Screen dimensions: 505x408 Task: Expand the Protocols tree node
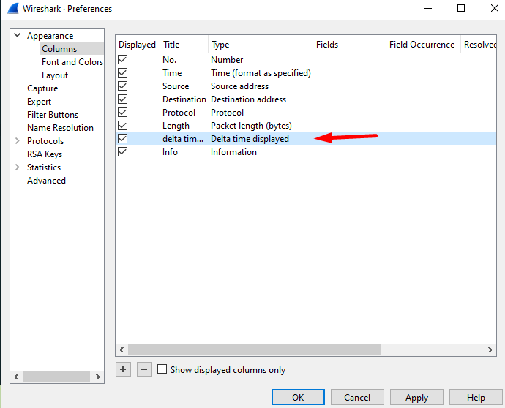(x=17, y=141)
